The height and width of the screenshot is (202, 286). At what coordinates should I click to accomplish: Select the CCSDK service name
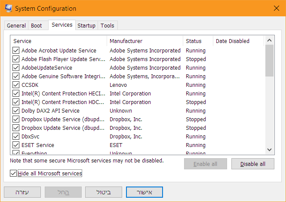(x=30, y=85)
